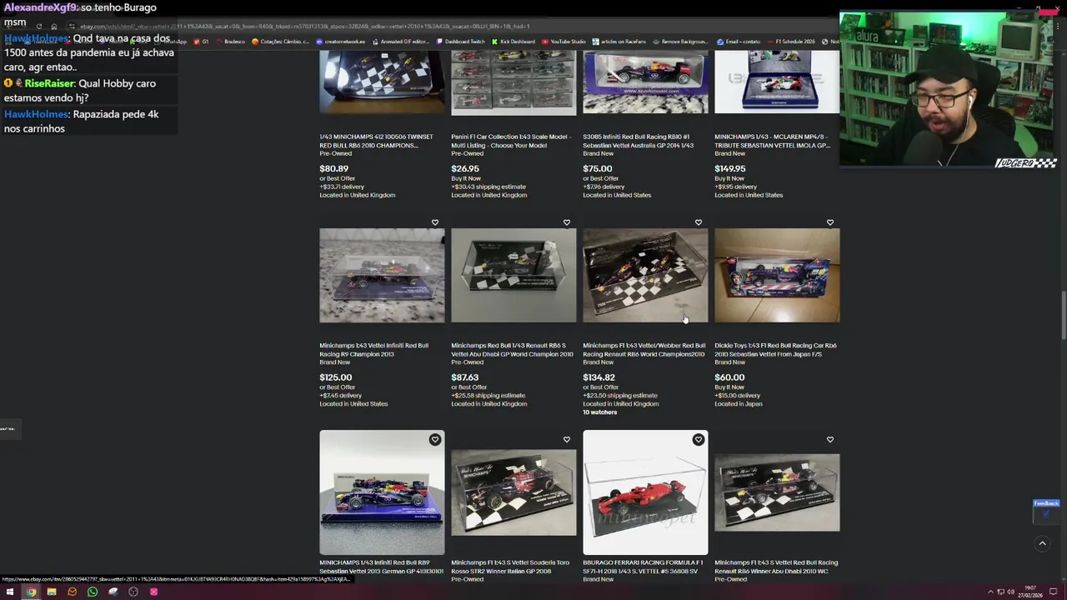The height and width of the screenshot is (600, 1067).
Task: Open OBS Studio from taskbar
Action: click(x=133, y=592)
